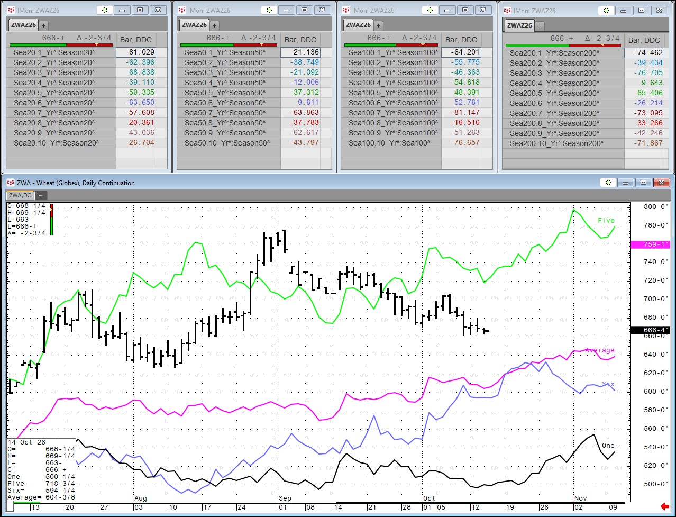Open the system menu icon of the Season200 IMon window
This screenshot has width=676, height=517.
[507, 11]
